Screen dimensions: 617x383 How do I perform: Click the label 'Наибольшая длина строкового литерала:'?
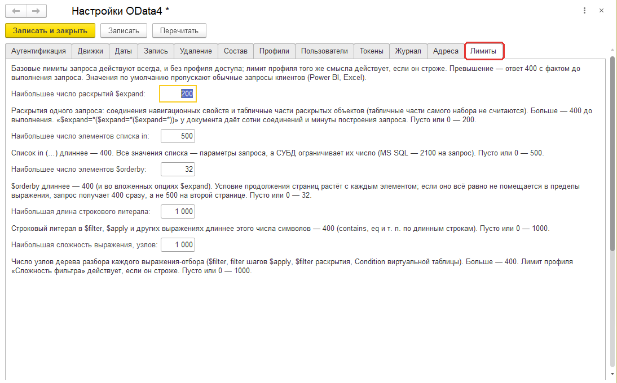tap(81, 211)
